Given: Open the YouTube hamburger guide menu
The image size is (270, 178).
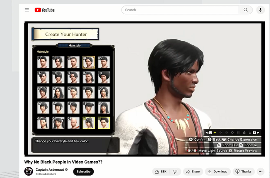Looking at the screenshot, I should pyautogui.click(x=27, y=10).
